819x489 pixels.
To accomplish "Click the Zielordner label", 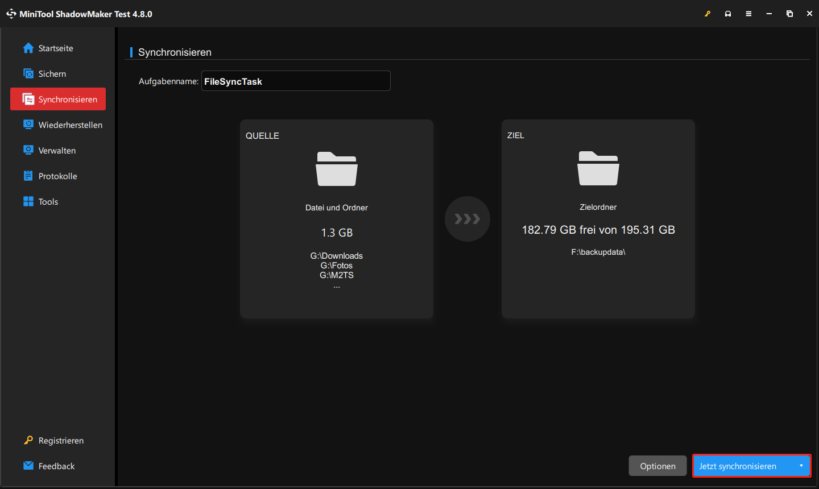I will pyautogui.click(x=598, y=207).
